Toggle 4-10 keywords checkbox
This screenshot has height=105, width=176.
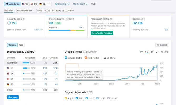click(x=77, y=98)
